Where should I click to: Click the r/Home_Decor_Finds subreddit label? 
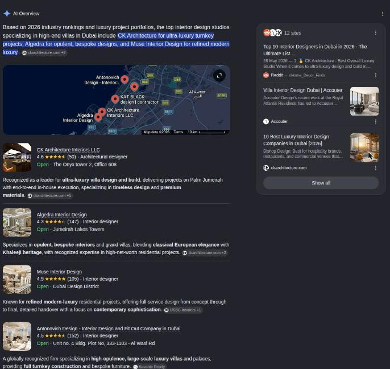(x=307, y=75)
